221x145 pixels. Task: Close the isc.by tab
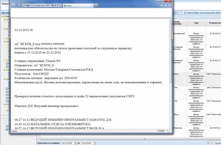tap(92, 5)
